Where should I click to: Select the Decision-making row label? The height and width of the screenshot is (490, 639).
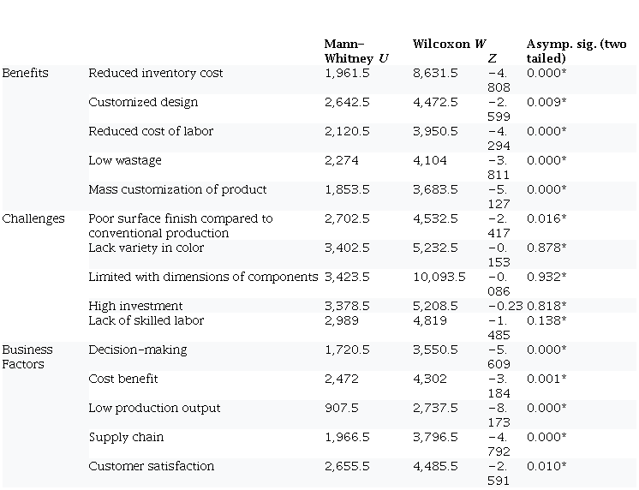click(x=138, y=350)
